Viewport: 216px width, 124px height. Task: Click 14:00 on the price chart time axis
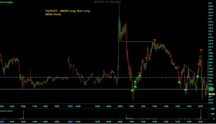(178, 106)
